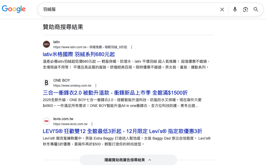Click the levis.com.tw URL text
This screenshot has height=167, width=266.
coord(70,124)
